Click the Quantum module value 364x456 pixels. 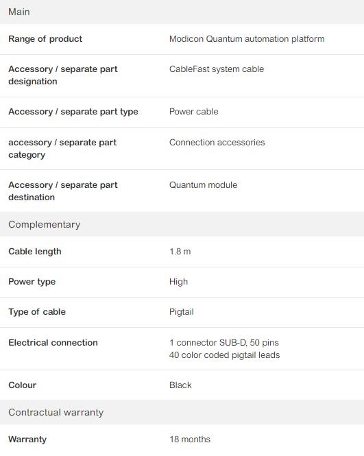[203, 185]
